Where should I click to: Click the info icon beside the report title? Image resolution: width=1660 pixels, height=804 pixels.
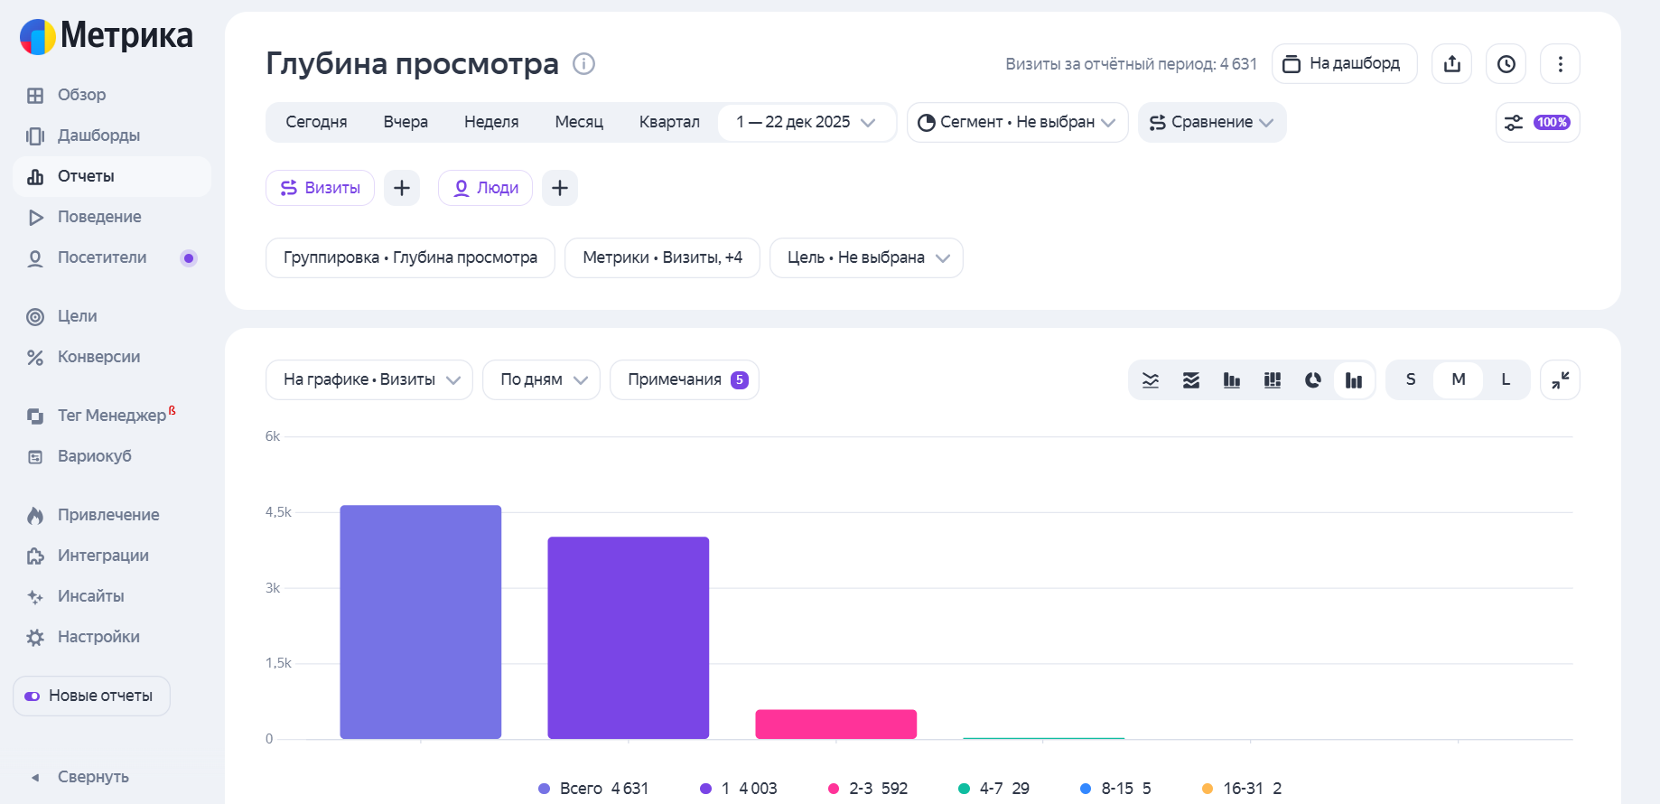[583, 64]
